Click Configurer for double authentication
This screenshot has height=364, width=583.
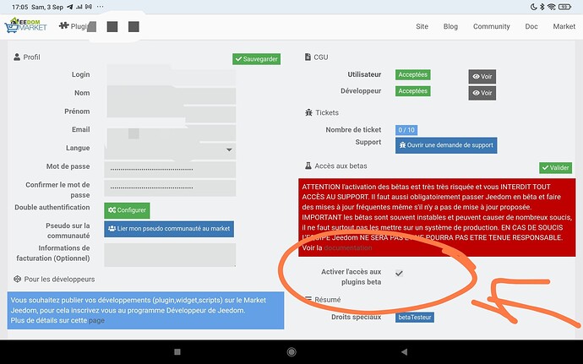click(x=127, y=210)
